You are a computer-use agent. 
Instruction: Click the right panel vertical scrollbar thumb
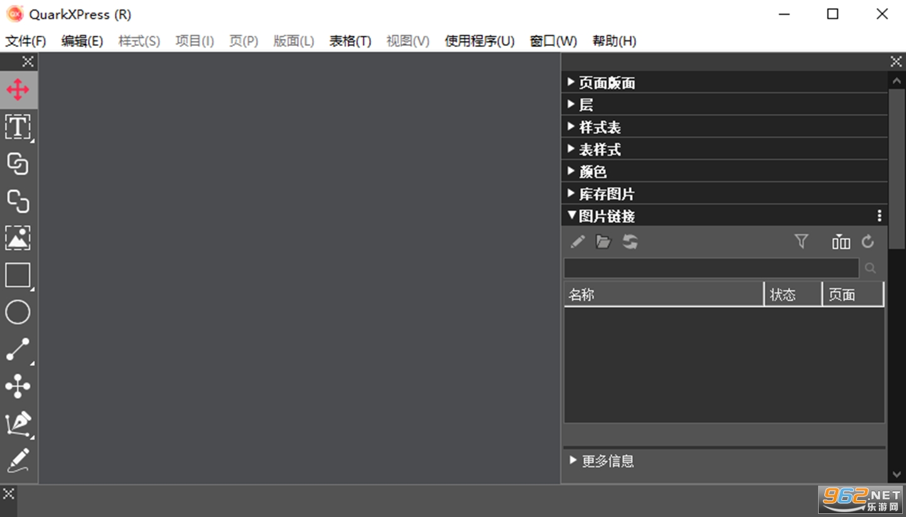[897, 168]
